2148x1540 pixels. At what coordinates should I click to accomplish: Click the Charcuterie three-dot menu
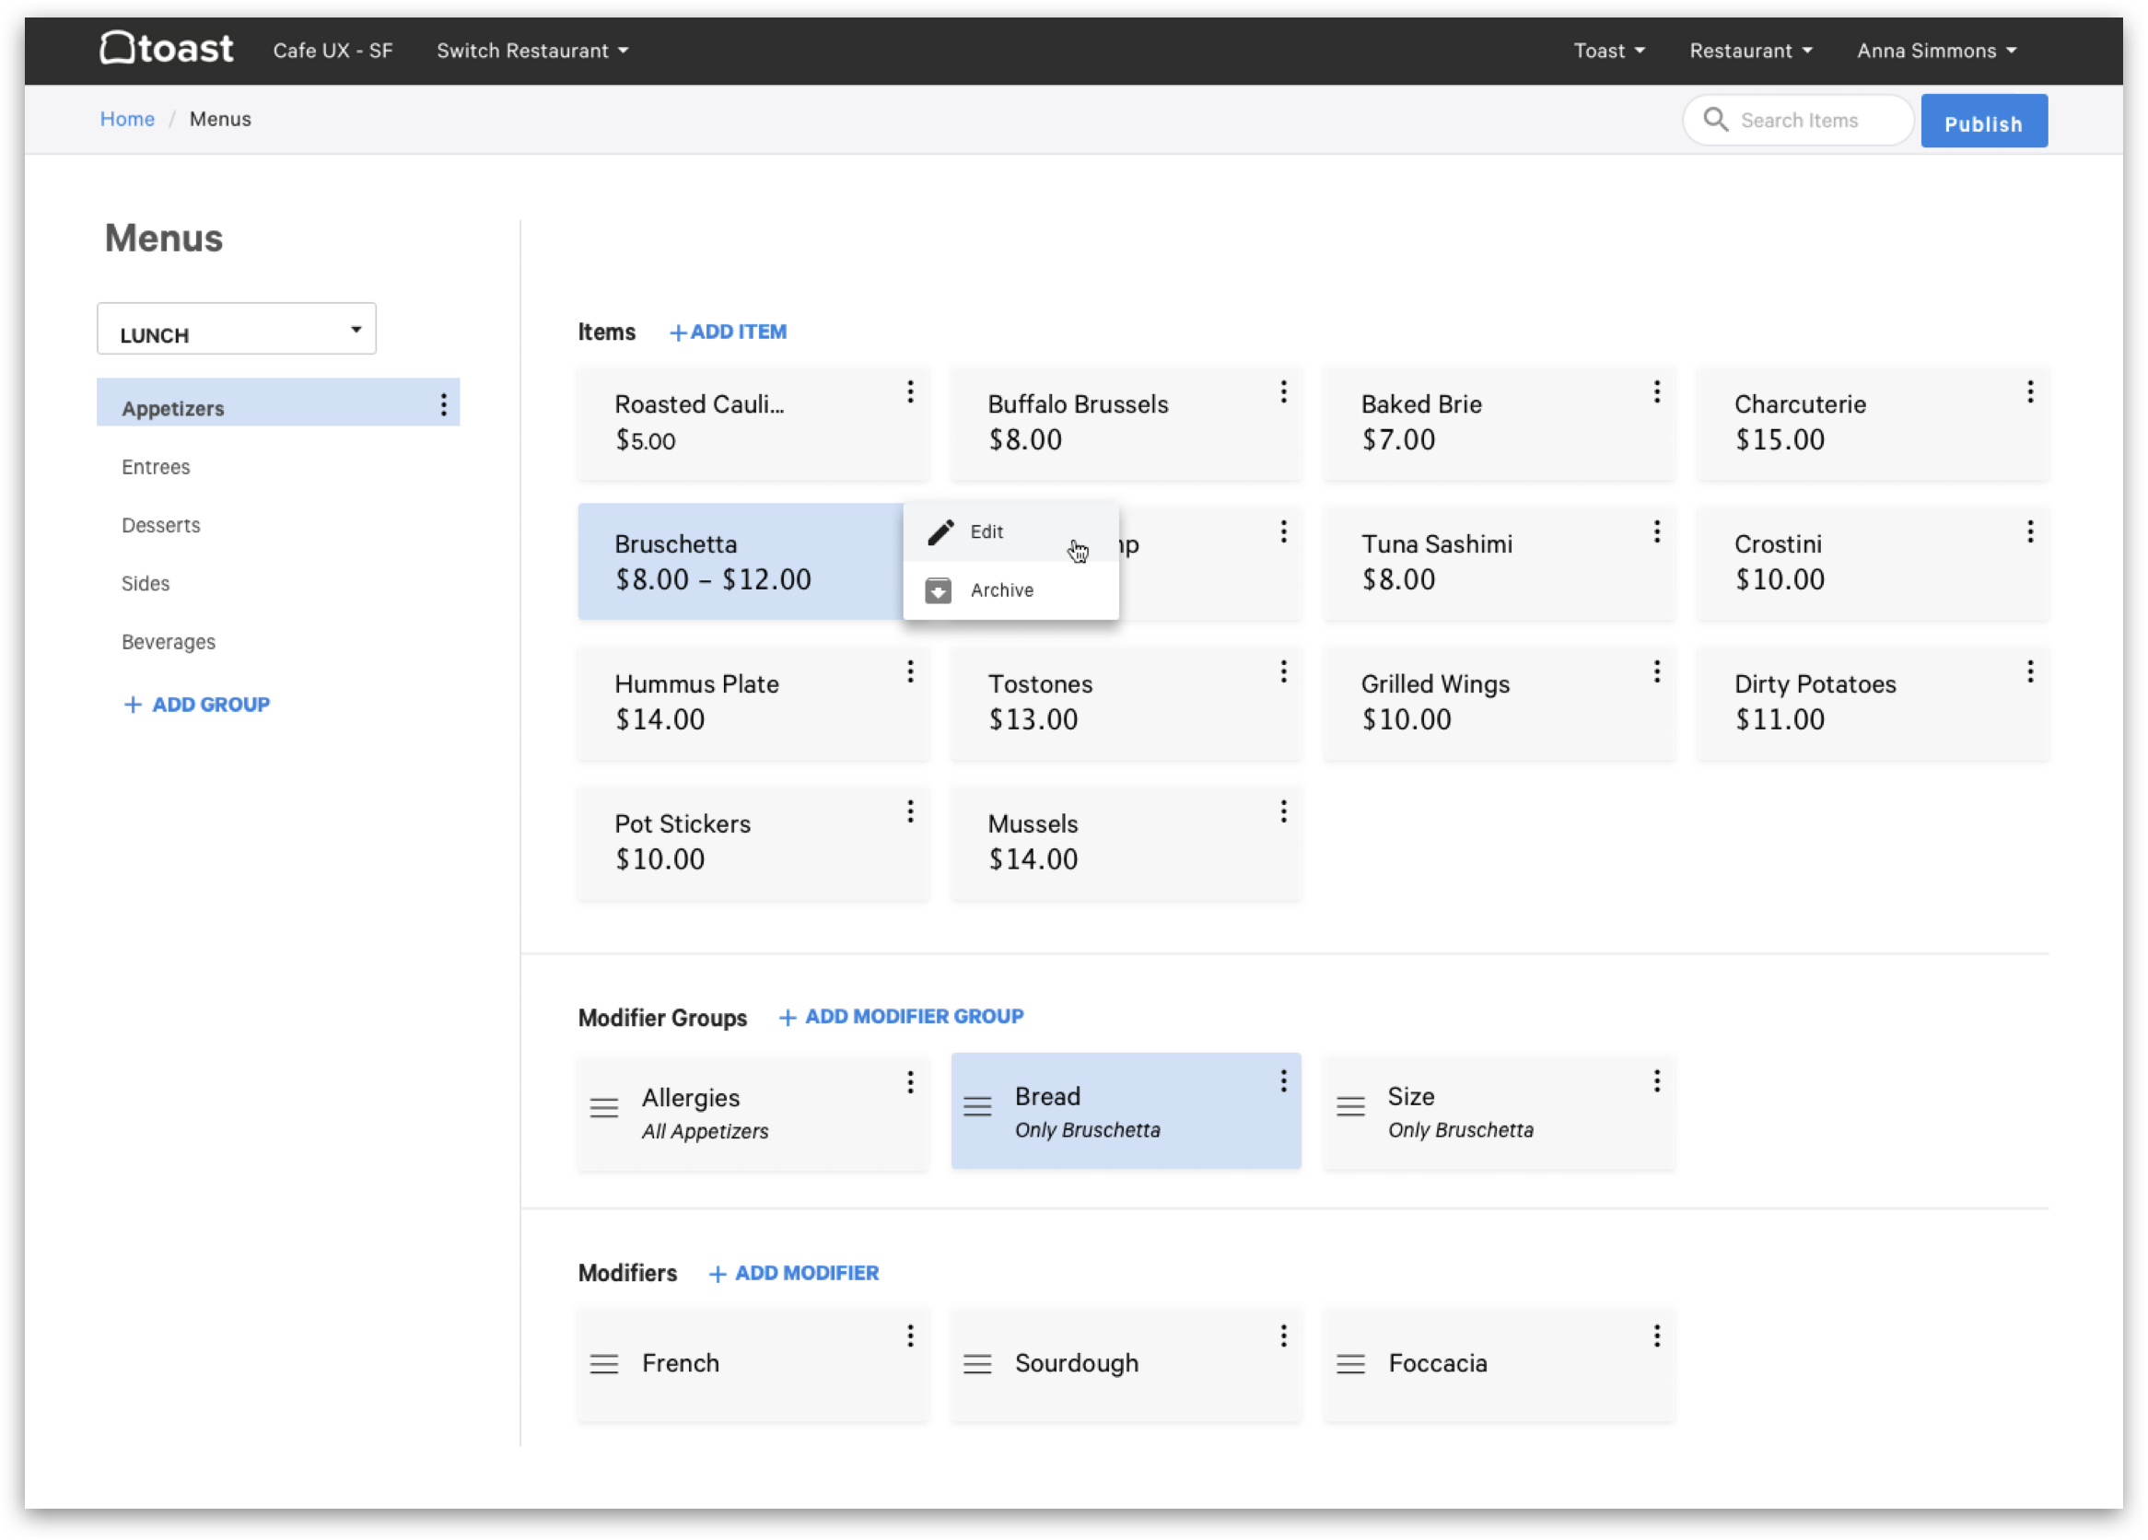tap(2029, 392)
